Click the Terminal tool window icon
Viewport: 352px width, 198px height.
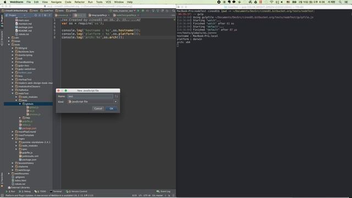pyautogui.click(x=51, y=191)
